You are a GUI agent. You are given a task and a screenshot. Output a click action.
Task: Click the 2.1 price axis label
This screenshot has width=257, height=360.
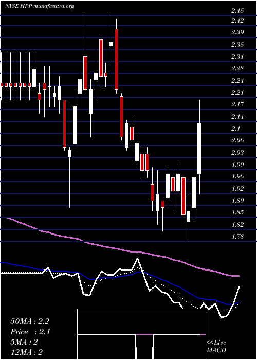[x=235, y=129]
